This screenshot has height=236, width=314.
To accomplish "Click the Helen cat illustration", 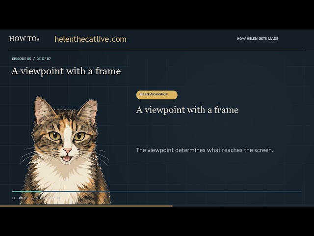I will point(65,150).
